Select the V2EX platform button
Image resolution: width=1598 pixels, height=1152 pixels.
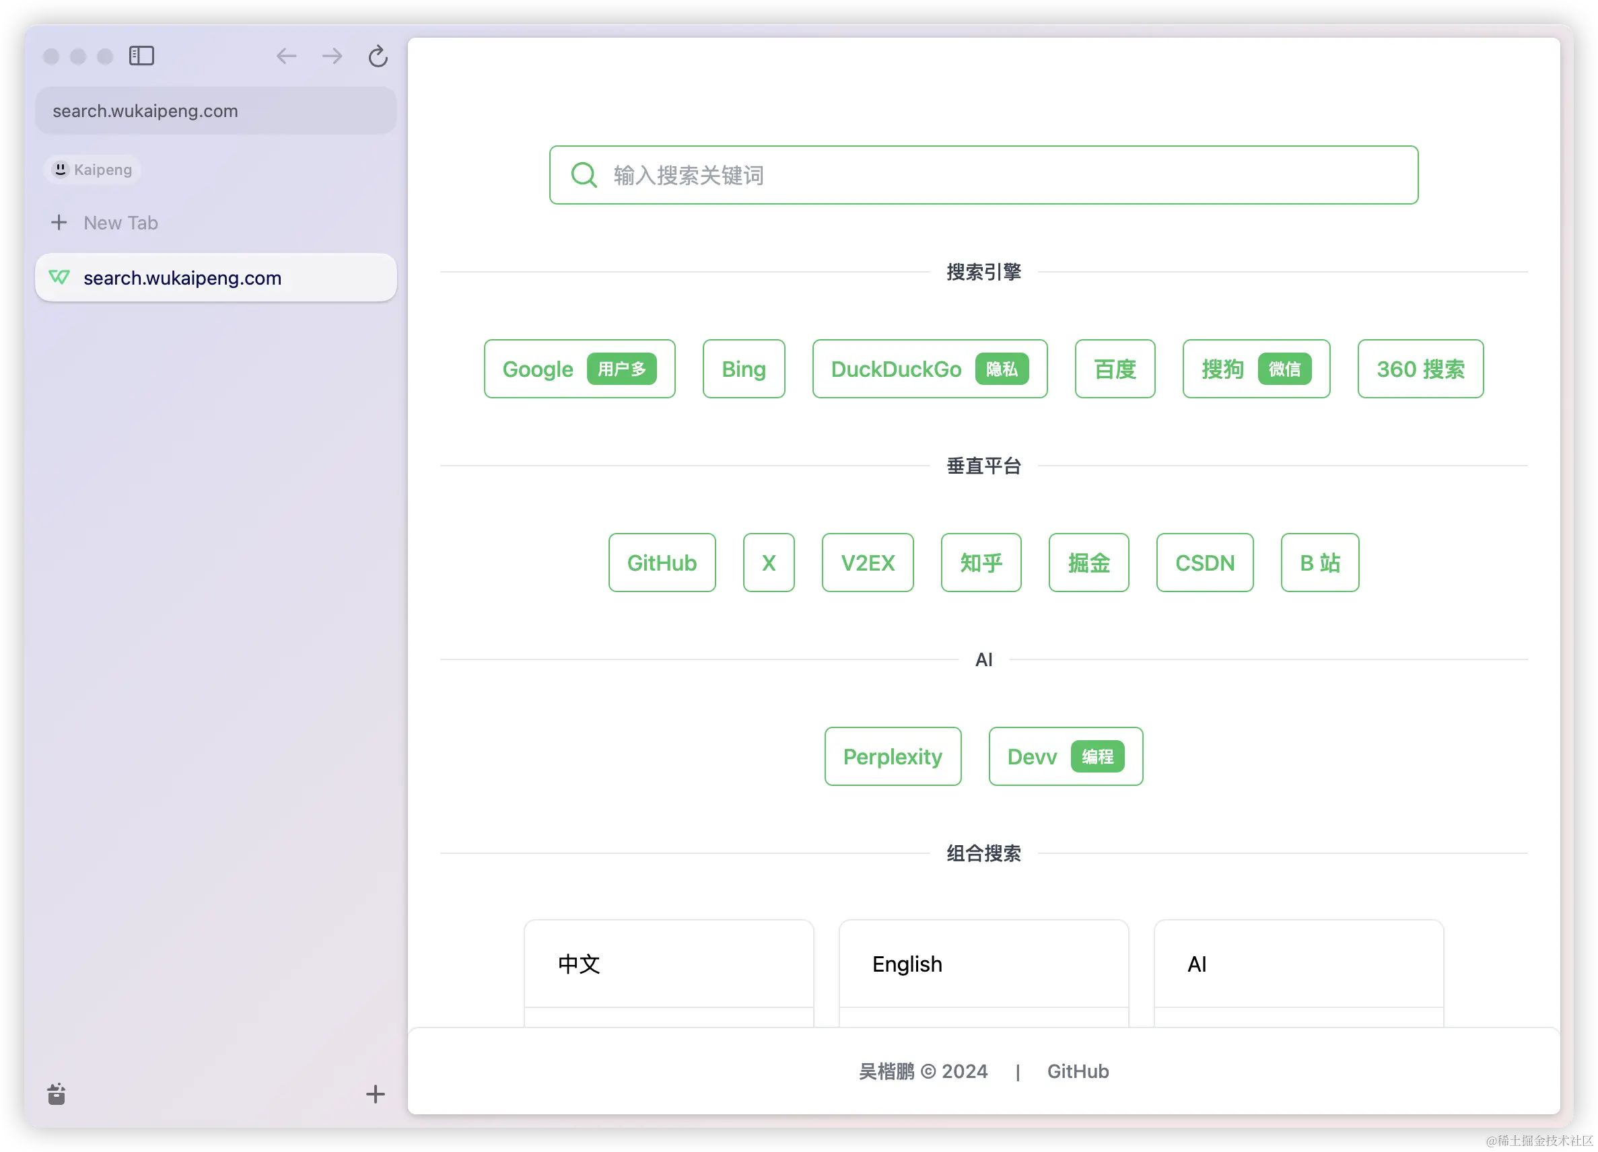pyautogui.click(x=868, y=563)
